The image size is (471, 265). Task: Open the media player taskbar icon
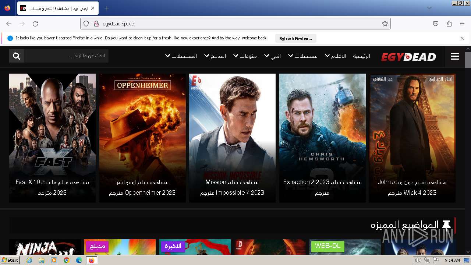pos(54,260)
